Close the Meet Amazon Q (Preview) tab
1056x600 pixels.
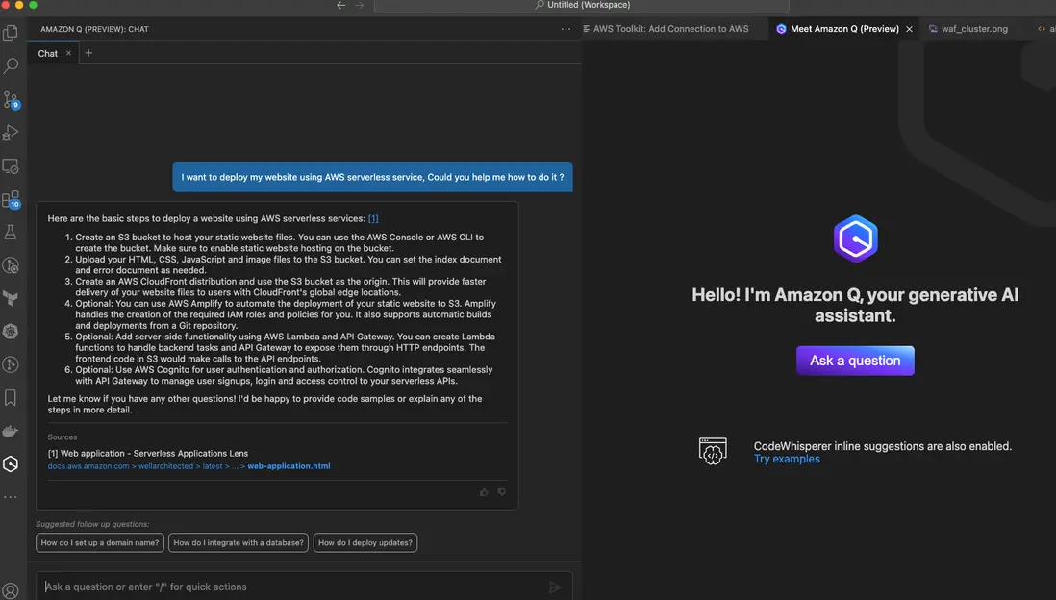coord(909,29)
